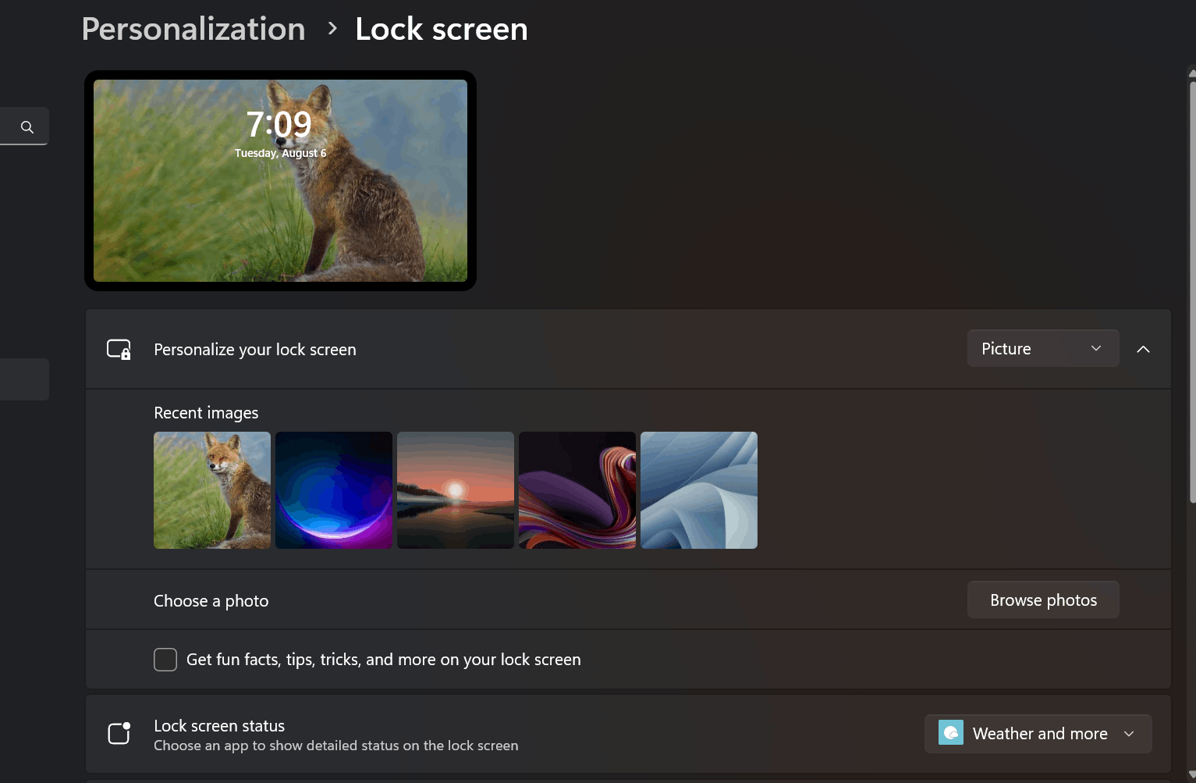Select the purple red ribbon thumbnail
The height and width of the screenshot is (783, 1196).
tap(577, 490)
